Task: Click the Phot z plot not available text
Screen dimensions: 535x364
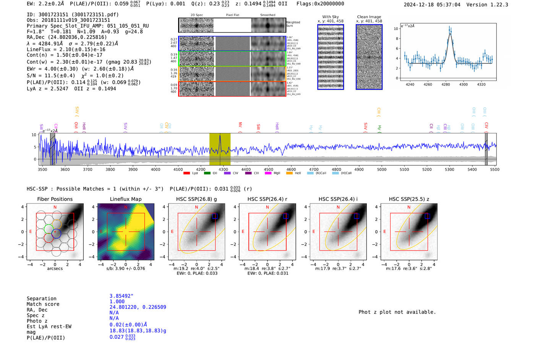Action: tap(397, 312)
